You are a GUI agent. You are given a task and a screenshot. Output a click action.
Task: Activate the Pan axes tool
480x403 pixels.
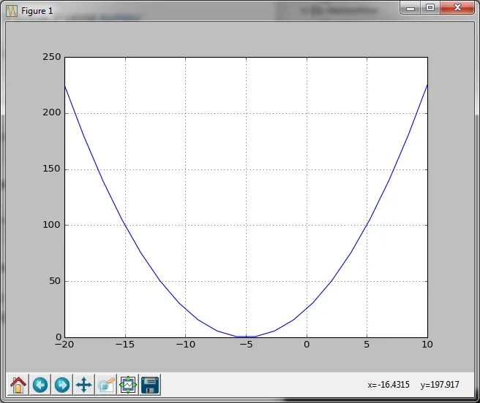coord(84,384)
